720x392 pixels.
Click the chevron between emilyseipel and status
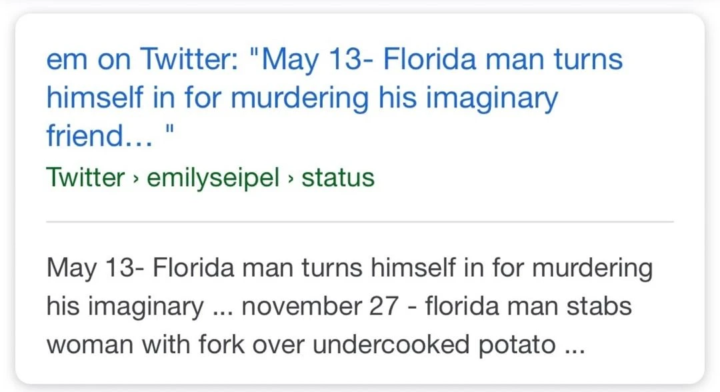pos(290,179)
